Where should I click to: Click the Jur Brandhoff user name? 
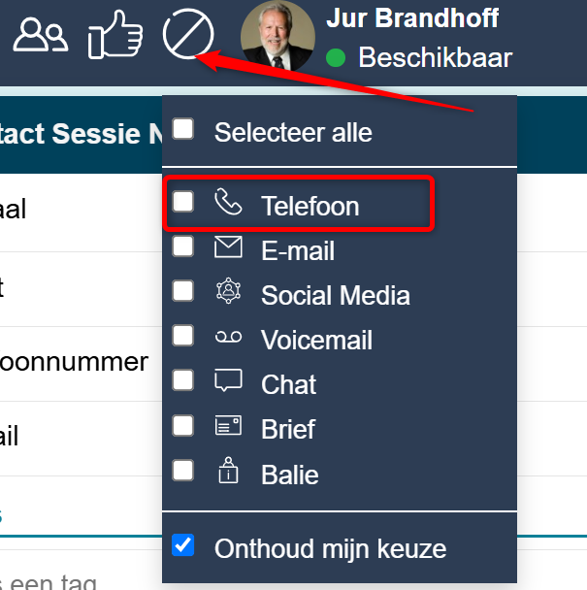point(412,17)
